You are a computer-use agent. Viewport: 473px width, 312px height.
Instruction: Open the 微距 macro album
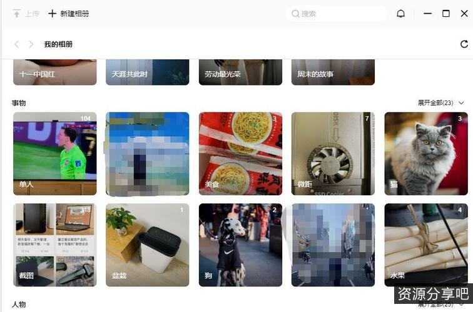point(333,154)
